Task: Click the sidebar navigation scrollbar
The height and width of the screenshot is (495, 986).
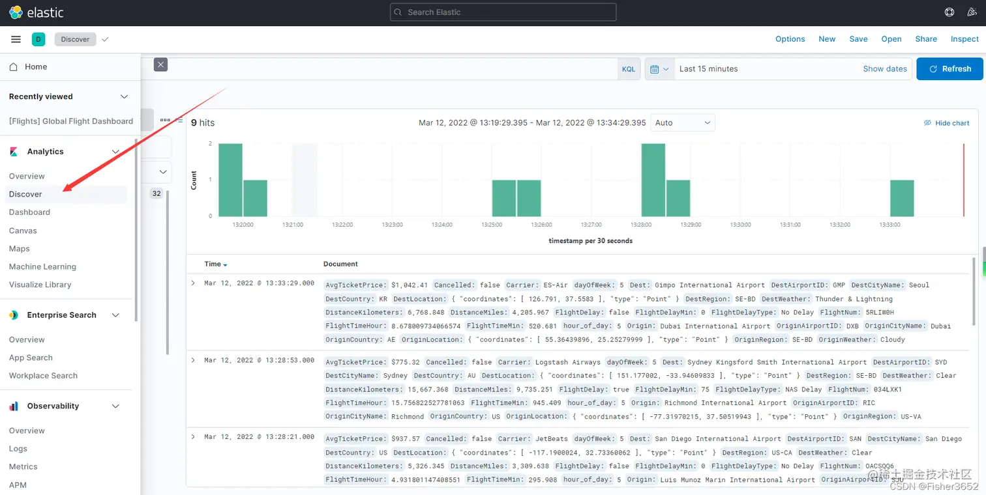Action: (x=136, y=229)
